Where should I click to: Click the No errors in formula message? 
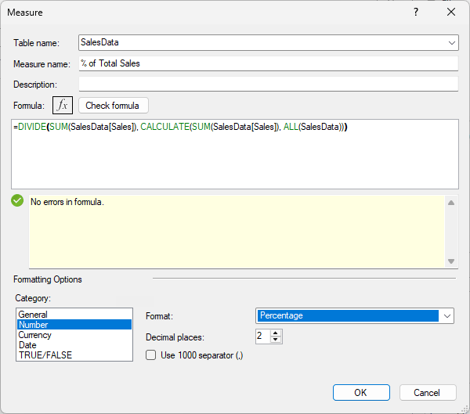tap(67, 202)
